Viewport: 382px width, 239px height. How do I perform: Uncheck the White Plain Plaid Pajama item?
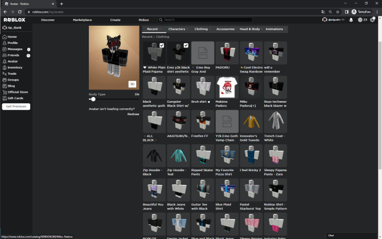162,46
